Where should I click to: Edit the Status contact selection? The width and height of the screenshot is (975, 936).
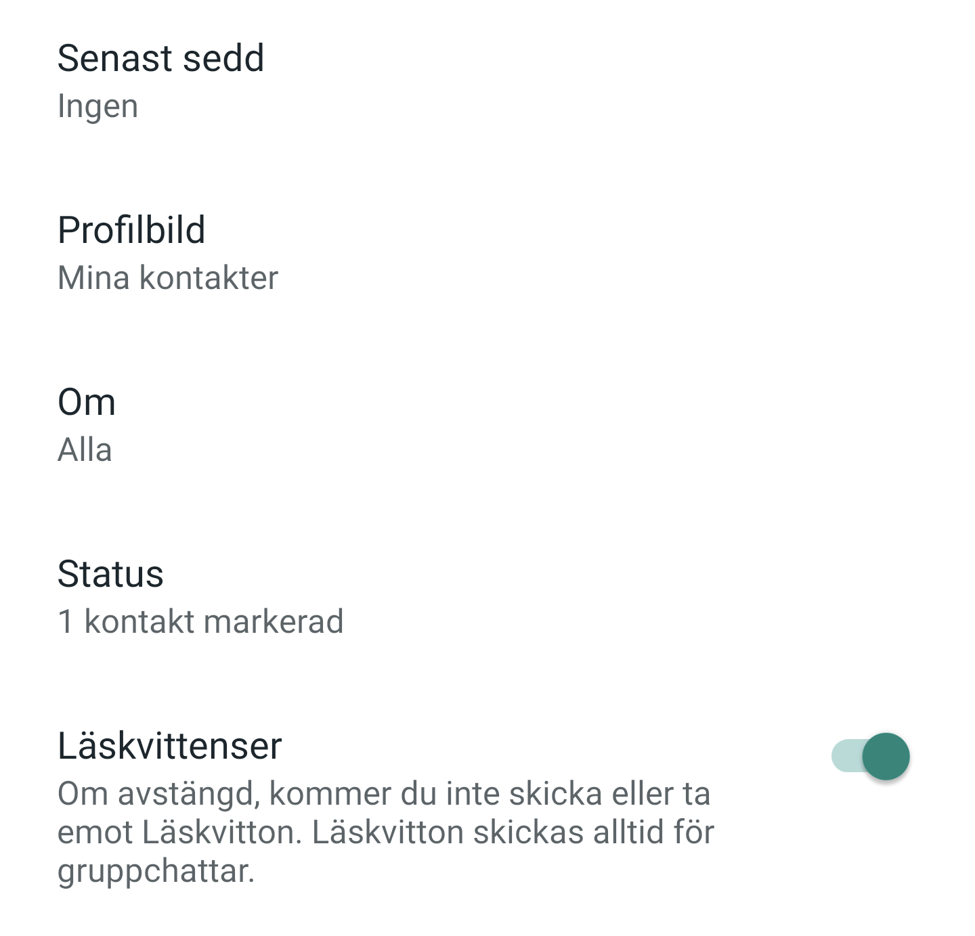coord(487,597)
